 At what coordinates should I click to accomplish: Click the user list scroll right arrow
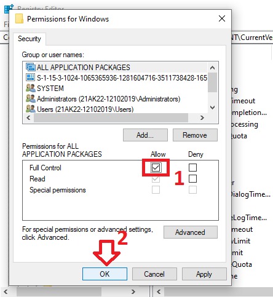coord(202,118)
